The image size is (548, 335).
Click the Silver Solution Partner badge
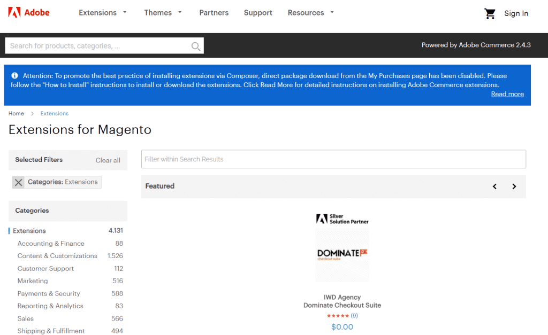point(342,219)
